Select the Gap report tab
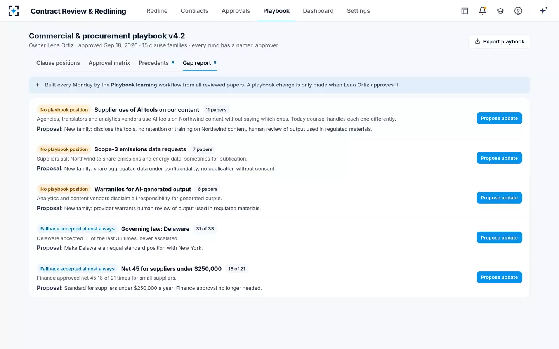The height and width of the screenshot is (349, 559). pos(200,63)
